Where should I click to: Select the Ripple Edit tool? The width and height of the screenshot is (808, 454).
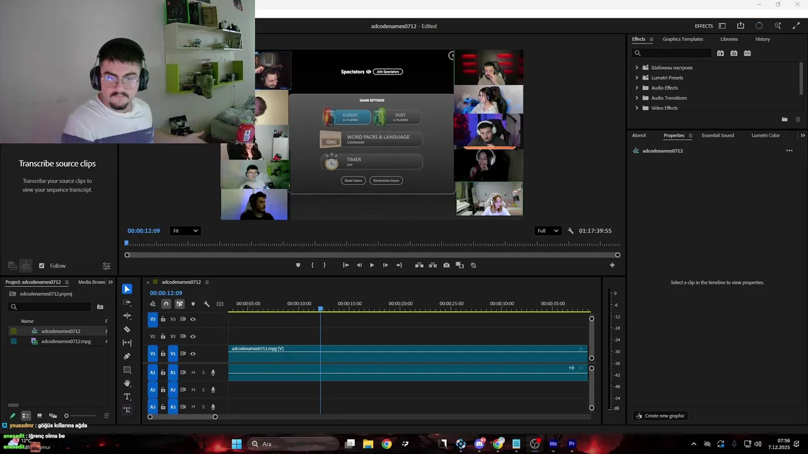coord(127,315)
